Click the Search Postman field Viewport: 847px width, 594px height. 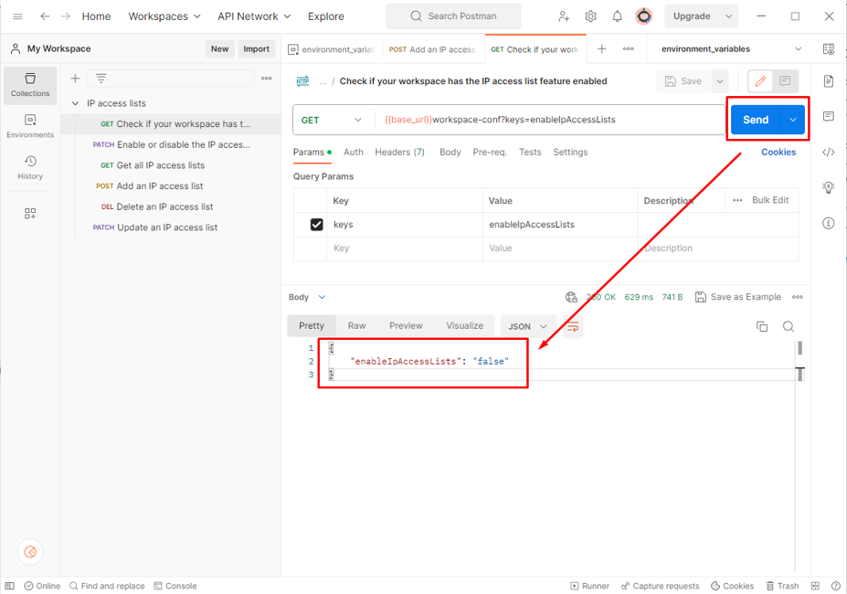pyautogui.click(x=453, y=16)
